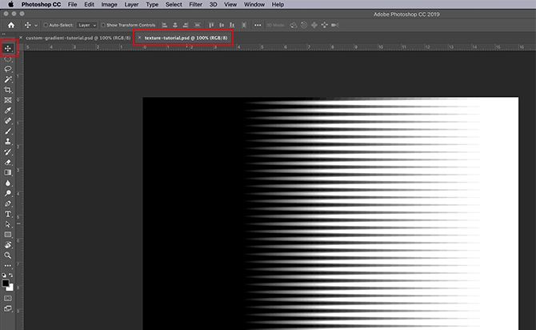Select the Eraser tool
536x330 pixels.
8,163
